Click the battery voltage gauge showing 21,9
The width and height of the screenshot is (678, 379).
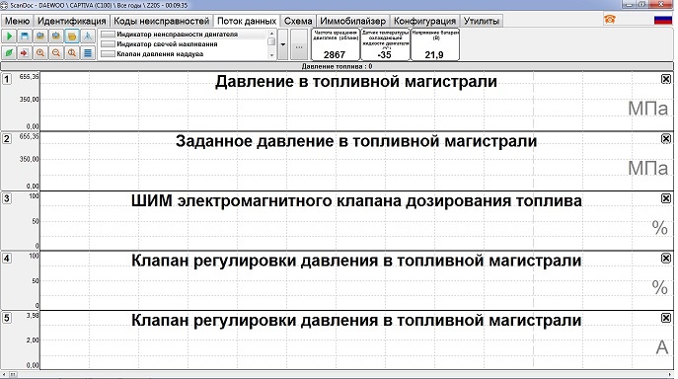tap(434, 44)
